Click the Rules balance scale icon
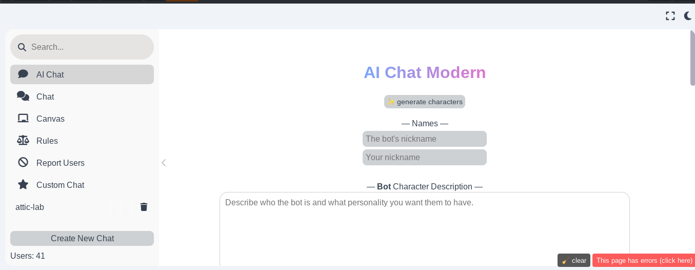This screenshot has height=270, width=695. (23, 141)
